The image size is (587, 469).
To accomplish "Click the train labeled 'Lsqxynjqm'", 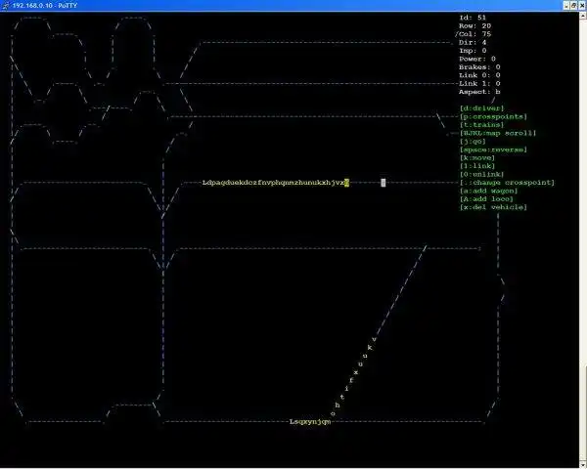I will pyautogui.click(x=310, y=422).
